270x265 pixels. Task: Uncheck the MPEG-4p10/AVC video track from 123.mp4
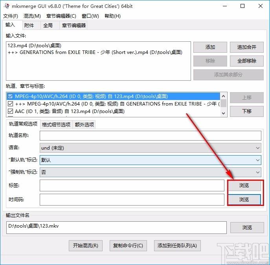[x=10, y=96]
